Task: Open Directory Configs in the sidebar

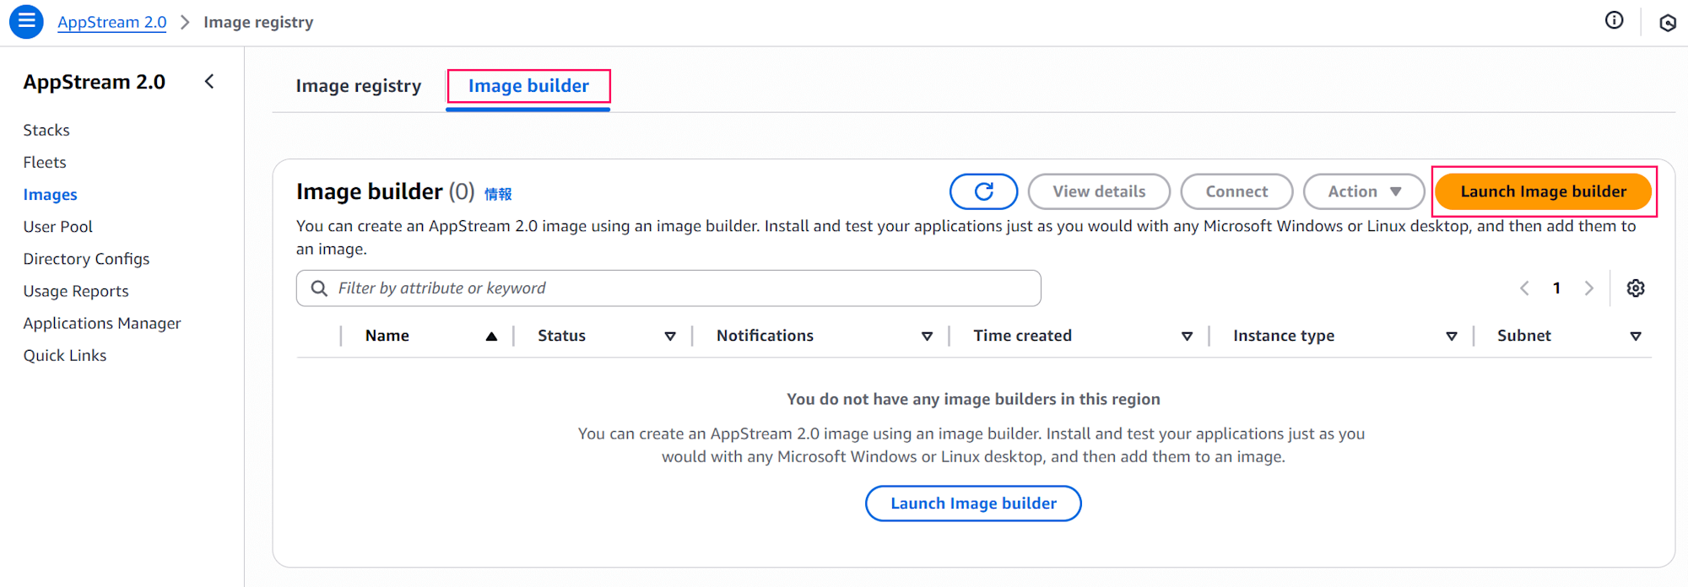Action: point(86,259)
